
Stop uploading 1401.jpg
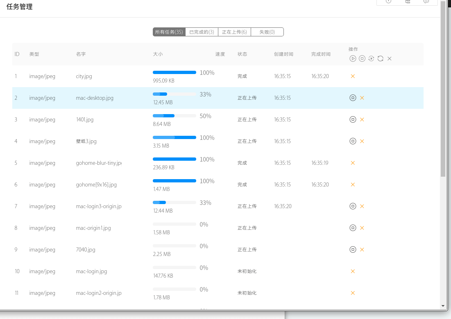click(x=353, y=119)
